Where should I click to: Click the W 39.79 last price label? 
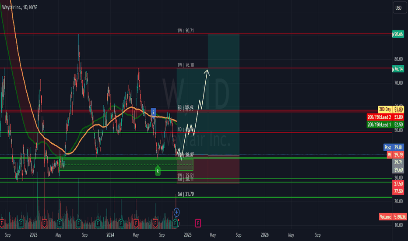pyautogui.click(x=395, y=155)
